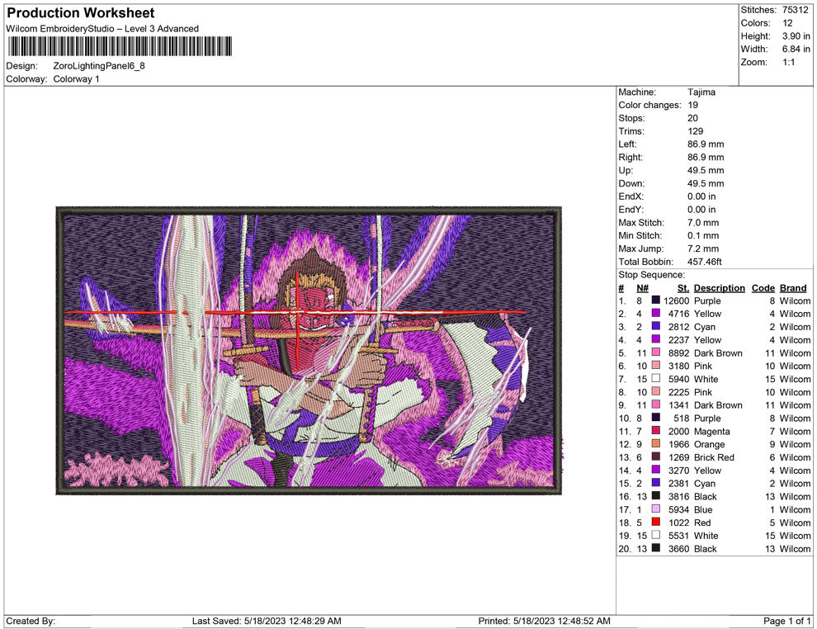Click the Left extent value 86.9 mm
This screenshot has height=629, width=817.
tap(706, 144)
